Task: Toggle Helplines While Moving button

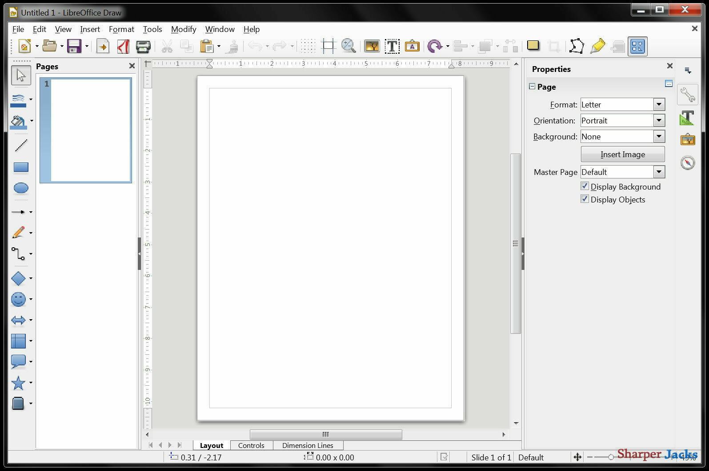Action: click(x=328, y=46)
